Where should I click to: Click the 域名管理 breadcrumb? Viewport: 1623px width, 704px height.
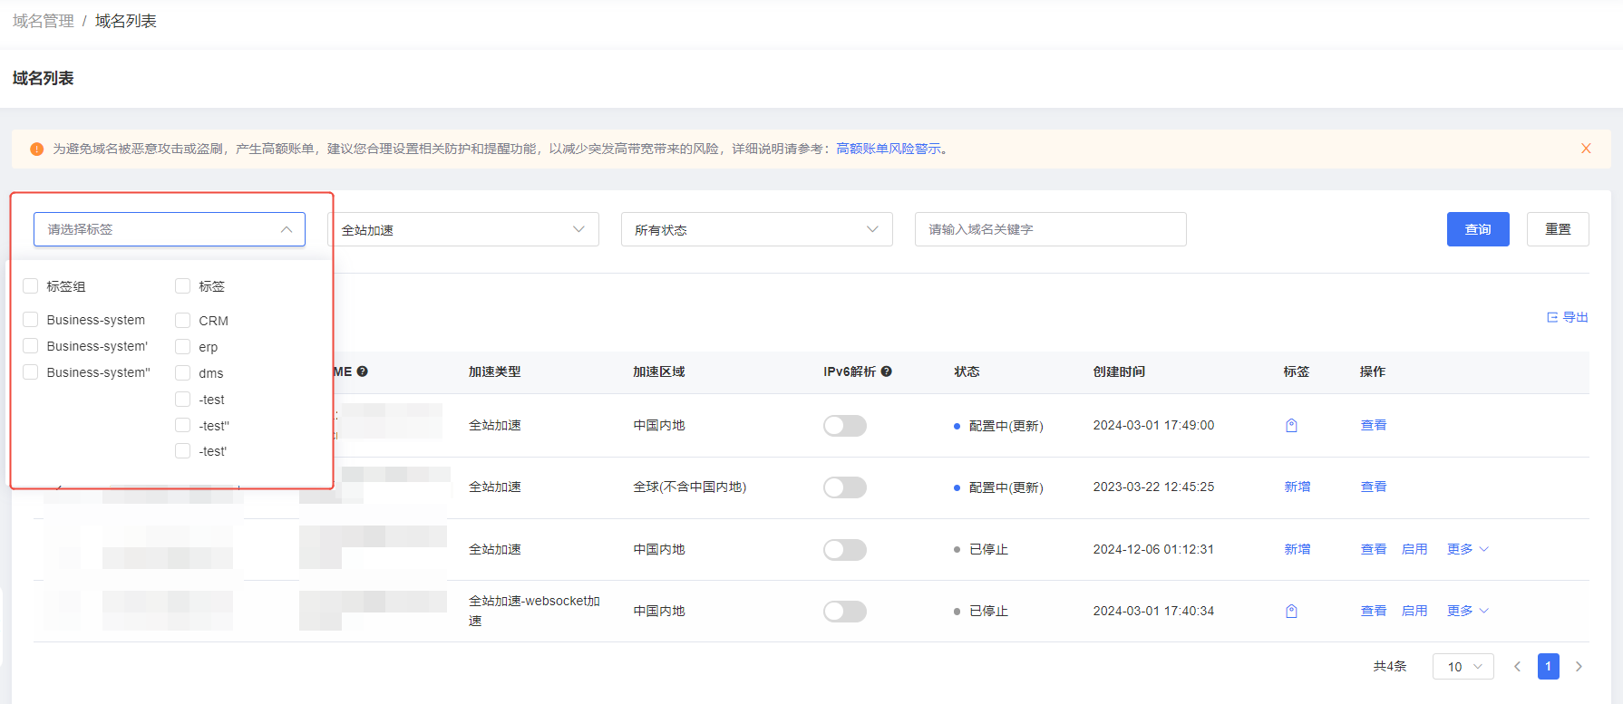tap(44, 21)
